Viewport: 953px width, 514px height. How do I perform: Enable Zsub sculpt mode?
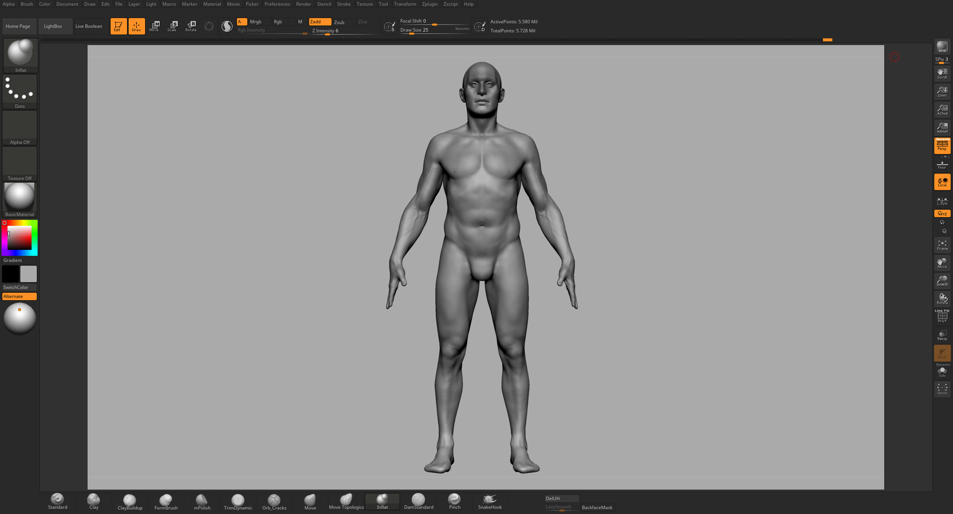tap(339, 22)
